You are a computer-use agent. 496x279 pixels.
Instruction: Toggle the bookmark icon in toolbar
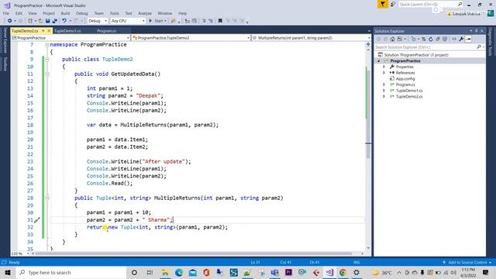(220, 21)
